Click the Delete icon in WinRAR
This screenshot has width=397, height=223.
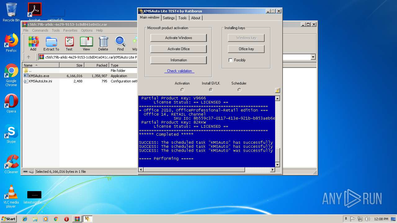pos(103,43)
